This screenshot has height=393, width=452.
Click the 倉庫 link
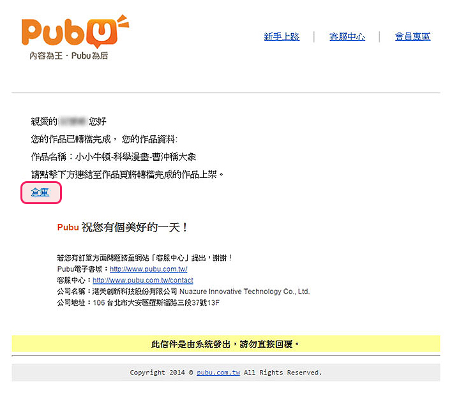[x=40, y=193]
